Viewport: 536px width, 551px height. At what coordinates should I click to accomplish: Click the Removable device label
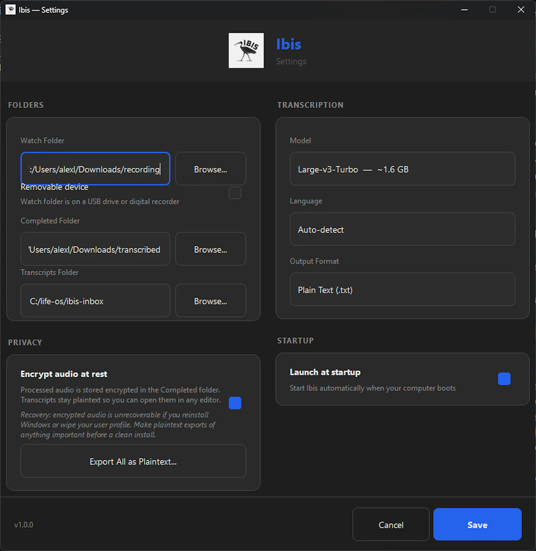(54, 187)
